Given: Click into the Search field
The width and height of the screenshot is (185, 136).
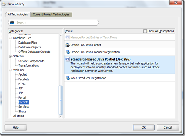Looking at the screenshot, I should 53,22.
